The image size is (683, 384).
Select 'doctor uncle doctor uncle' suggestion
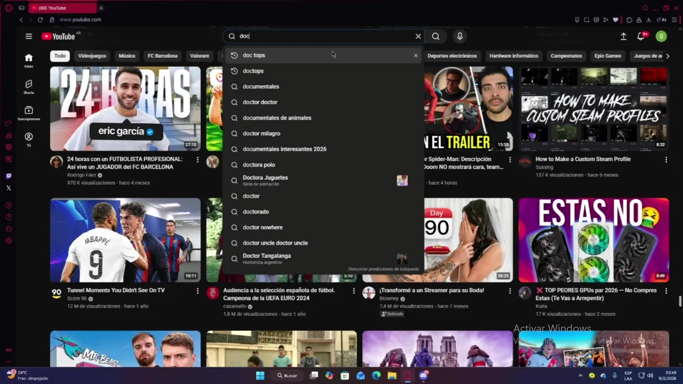click(x=322, y=243)
